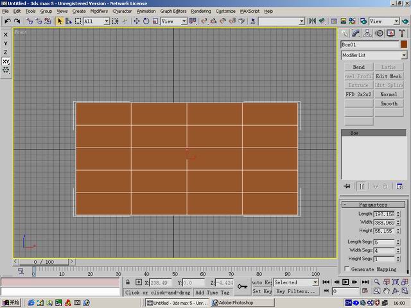The image size is (411, 308).
Task: Activate the Select and Move tool
Action: click(x=136, y=21)
